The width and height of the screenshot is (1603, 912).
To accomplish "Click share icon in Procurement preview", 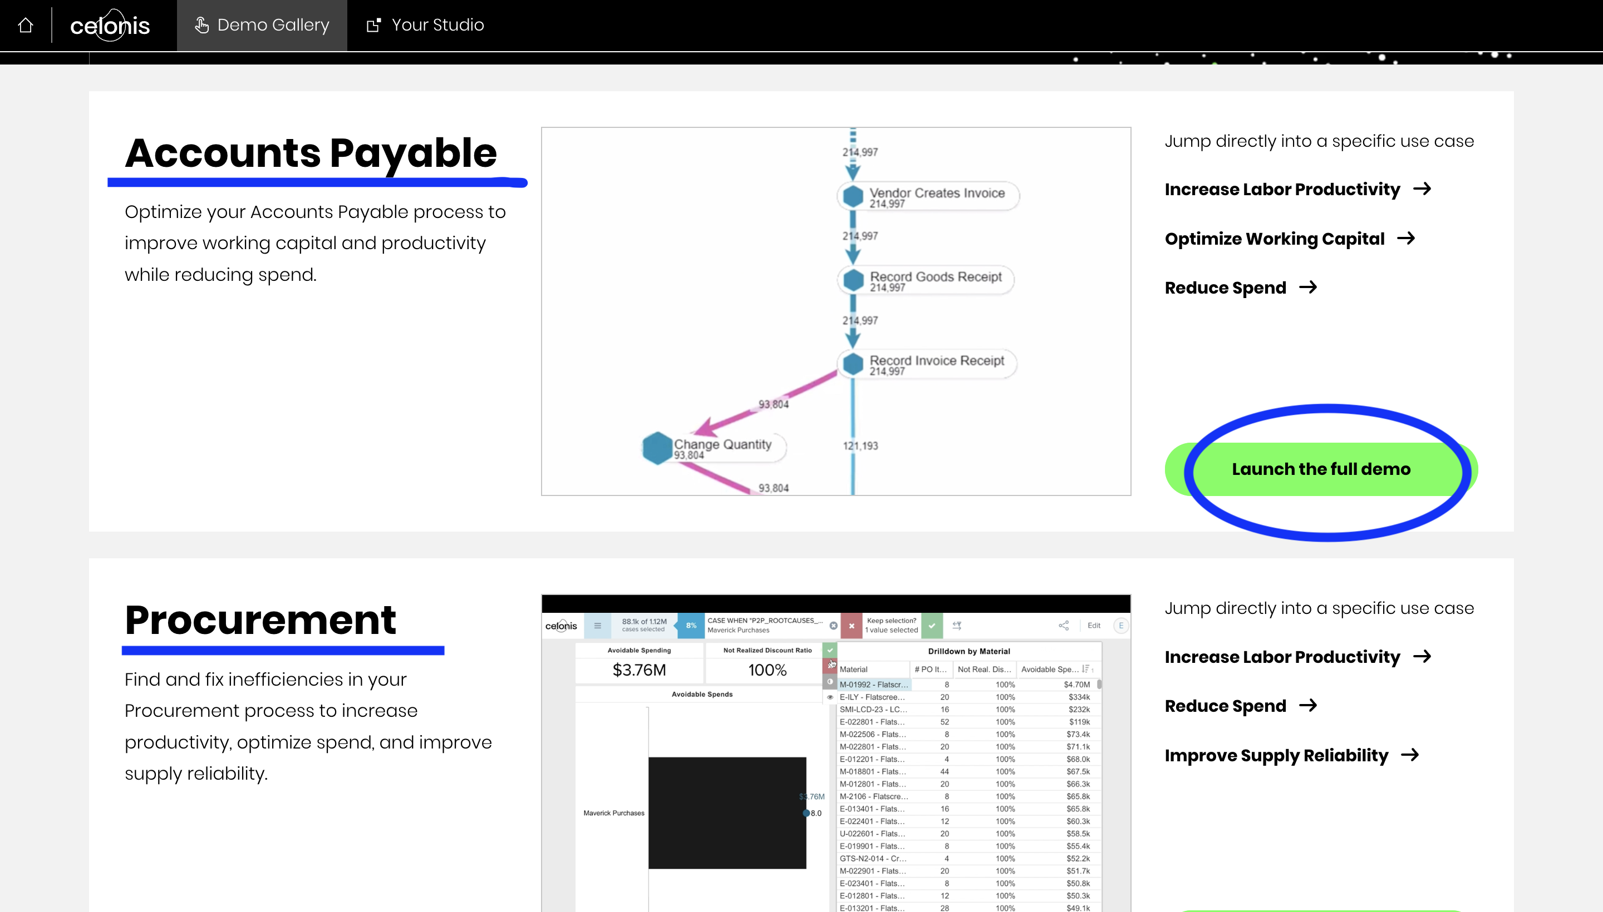I will coord(1064,625).
